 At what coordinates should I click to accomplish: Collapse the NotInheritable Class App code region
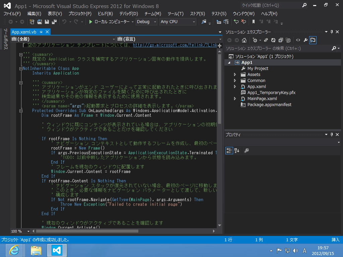point(21,69)
